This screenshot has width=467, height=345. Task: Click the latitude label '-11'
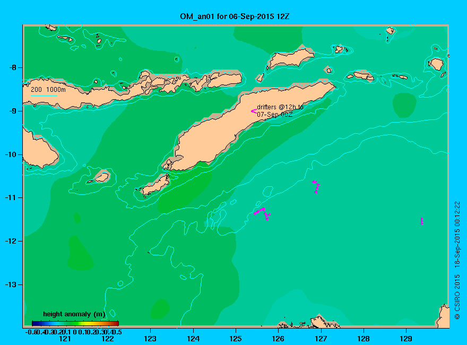(x=11, y=197)
